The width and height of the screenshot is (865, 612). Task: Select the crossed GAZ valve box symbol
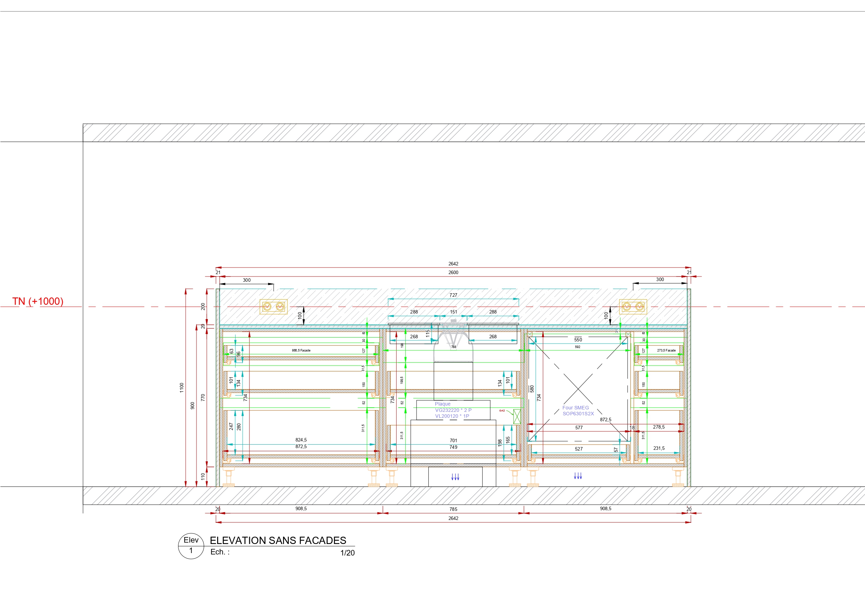click(x=517, y=417)
